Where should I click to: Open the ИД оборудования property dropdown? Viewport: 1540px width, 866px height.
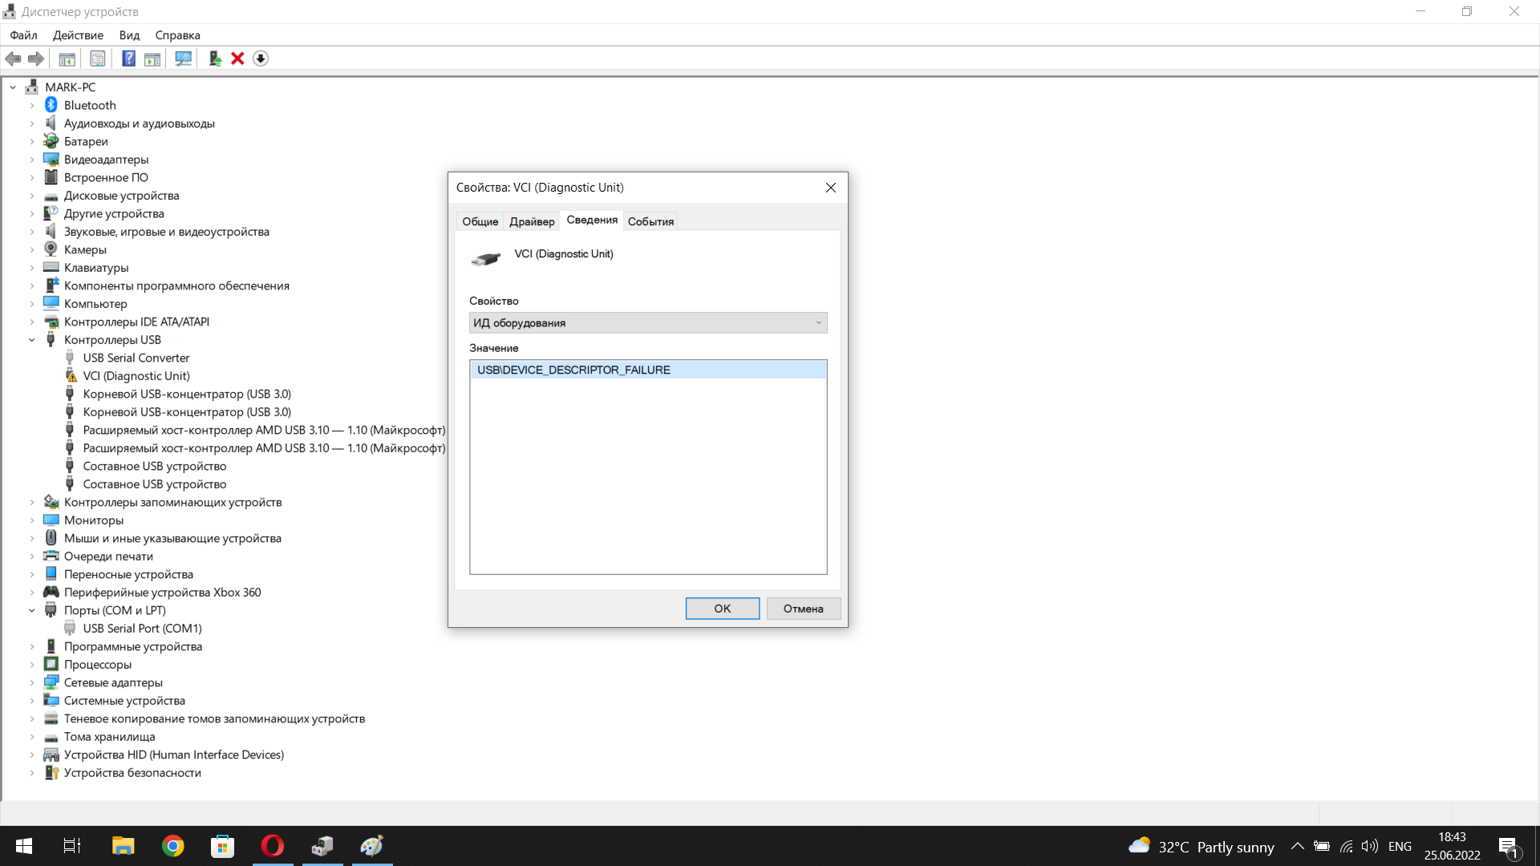(x=648, y=322)
